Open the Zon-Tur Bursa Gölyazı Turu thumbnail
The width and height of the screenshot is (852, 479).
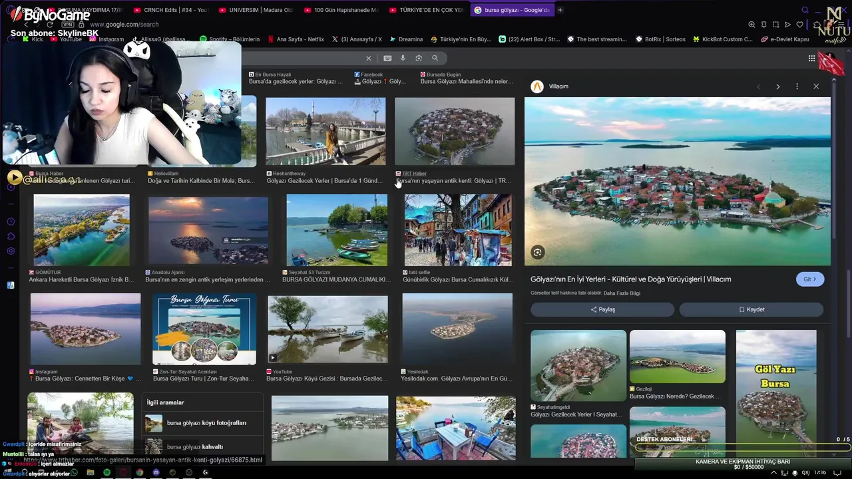(204, 329)
